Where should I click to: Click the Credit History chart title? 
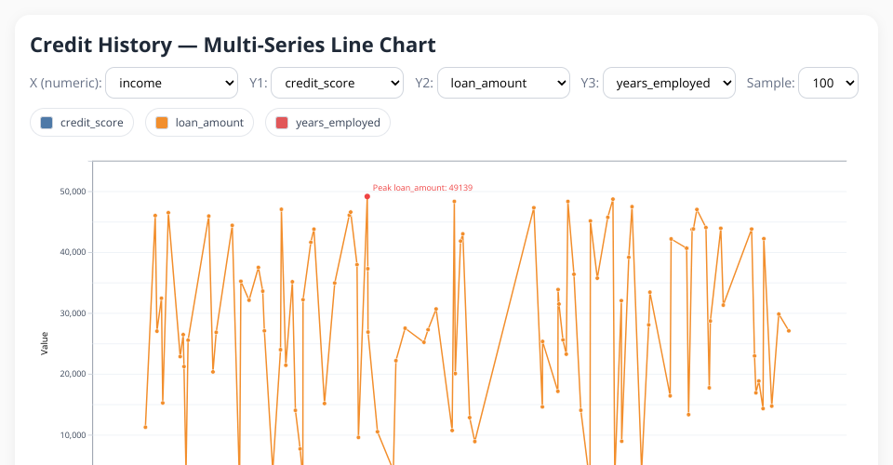233,45
